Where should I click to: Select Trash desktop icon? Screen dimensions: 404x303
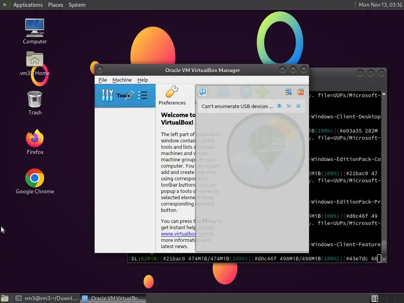click(35, 103)
